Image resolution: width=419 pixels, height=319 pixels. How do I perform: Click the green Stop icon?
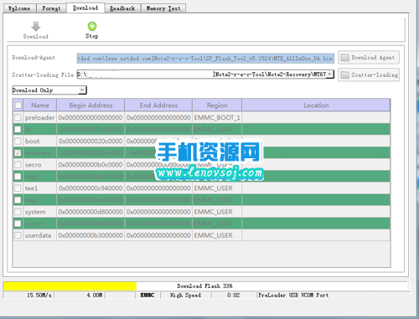coord(92,26)
